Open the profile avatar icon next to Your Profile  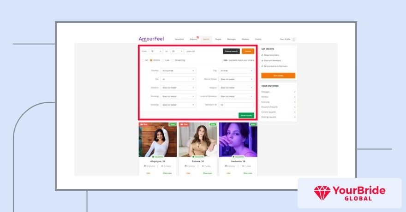click(x=294, y=39)
